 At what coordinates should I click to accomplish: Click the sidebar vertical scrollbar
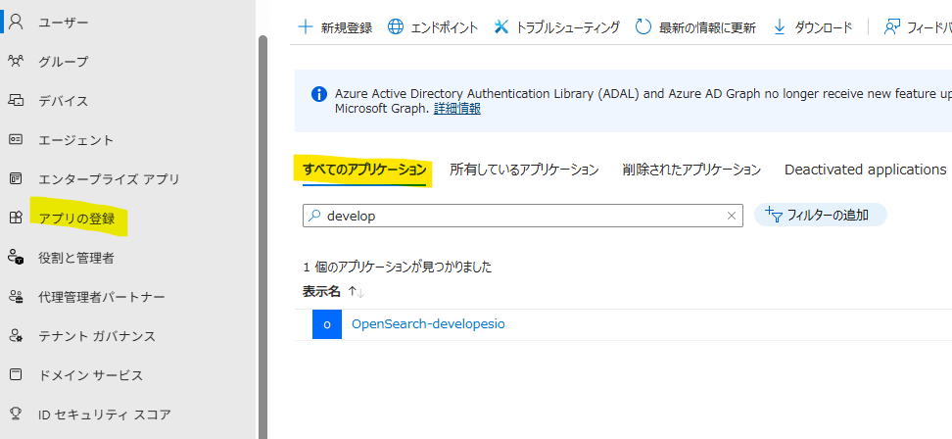coord(262,237)
